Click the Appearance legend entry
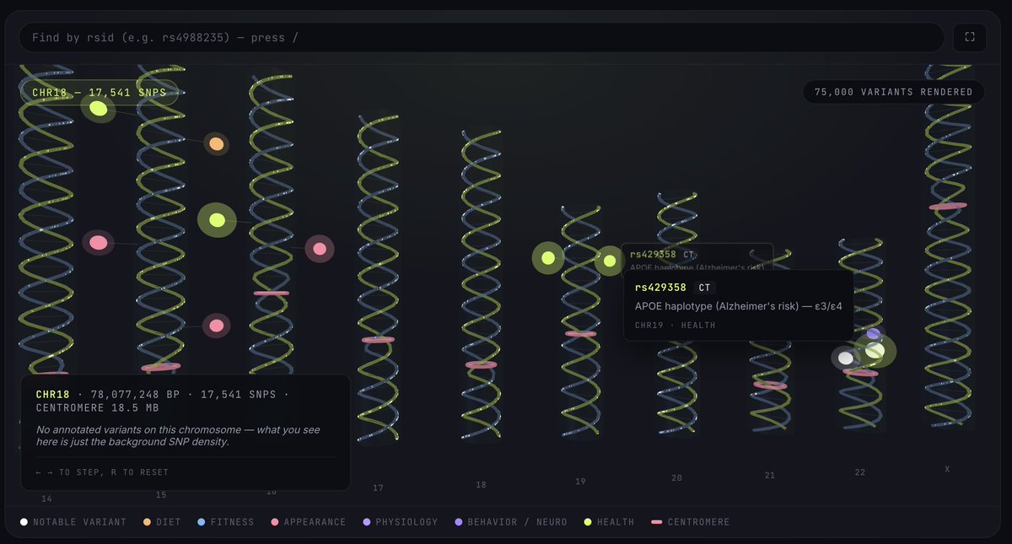The image size is (1012, 544). [x=307, y=522]
